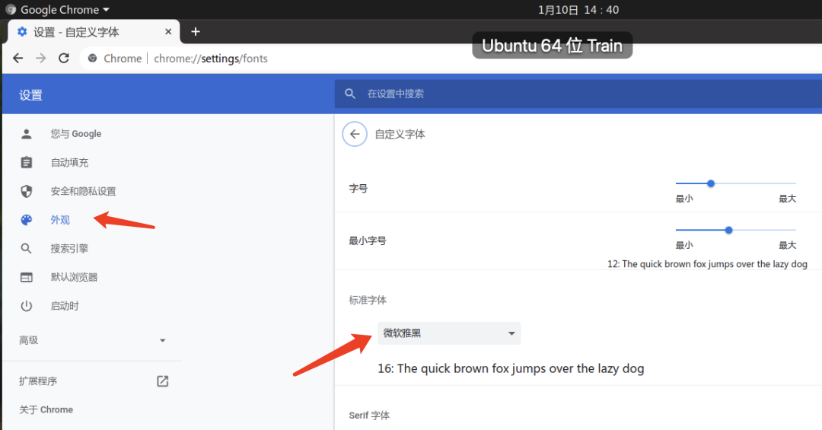The width and height of the screenshot is (822, 430).
Task: Click the power icon for 启动时
Action: point(26,306)
